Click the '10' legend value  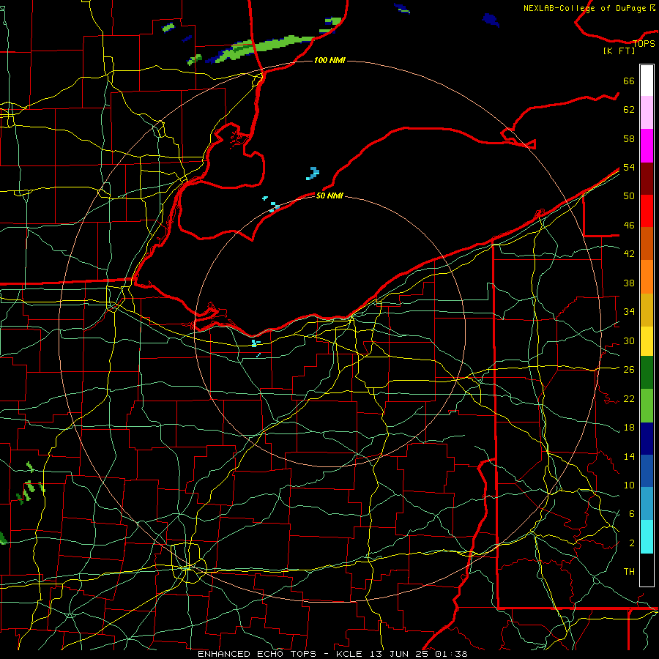click(x=629, y=485)
